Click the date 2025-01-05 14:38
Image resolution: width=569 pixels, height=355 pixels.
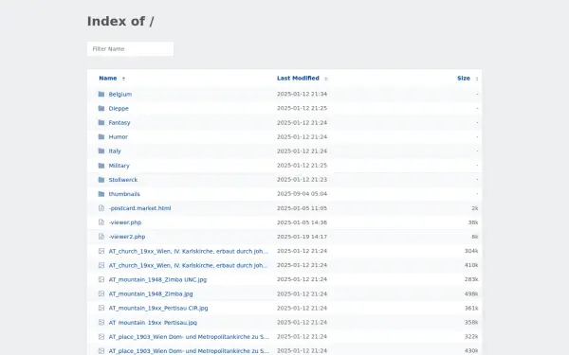[x=302, y=222]
